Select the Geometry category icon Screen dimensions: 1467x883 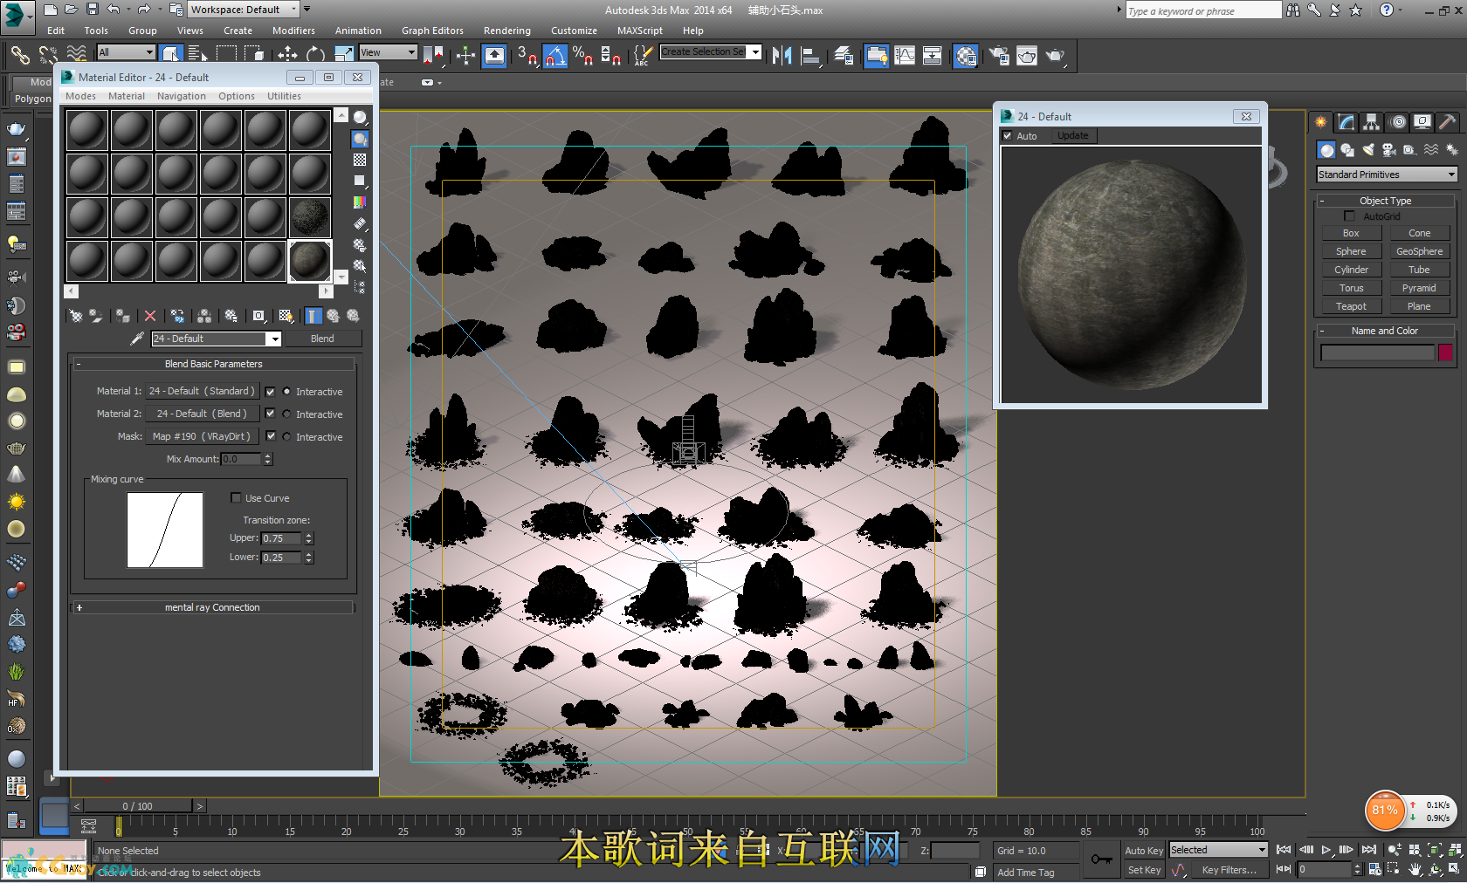[1326, 150]
